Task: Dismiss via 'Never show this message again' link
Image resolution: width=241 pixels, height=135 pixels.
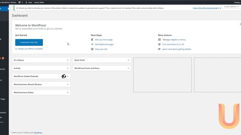Action: [207, 8]
